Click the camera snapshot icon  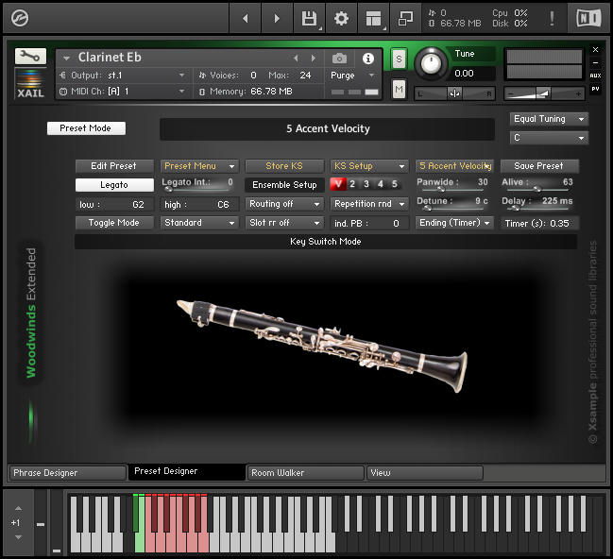point(339,59)
